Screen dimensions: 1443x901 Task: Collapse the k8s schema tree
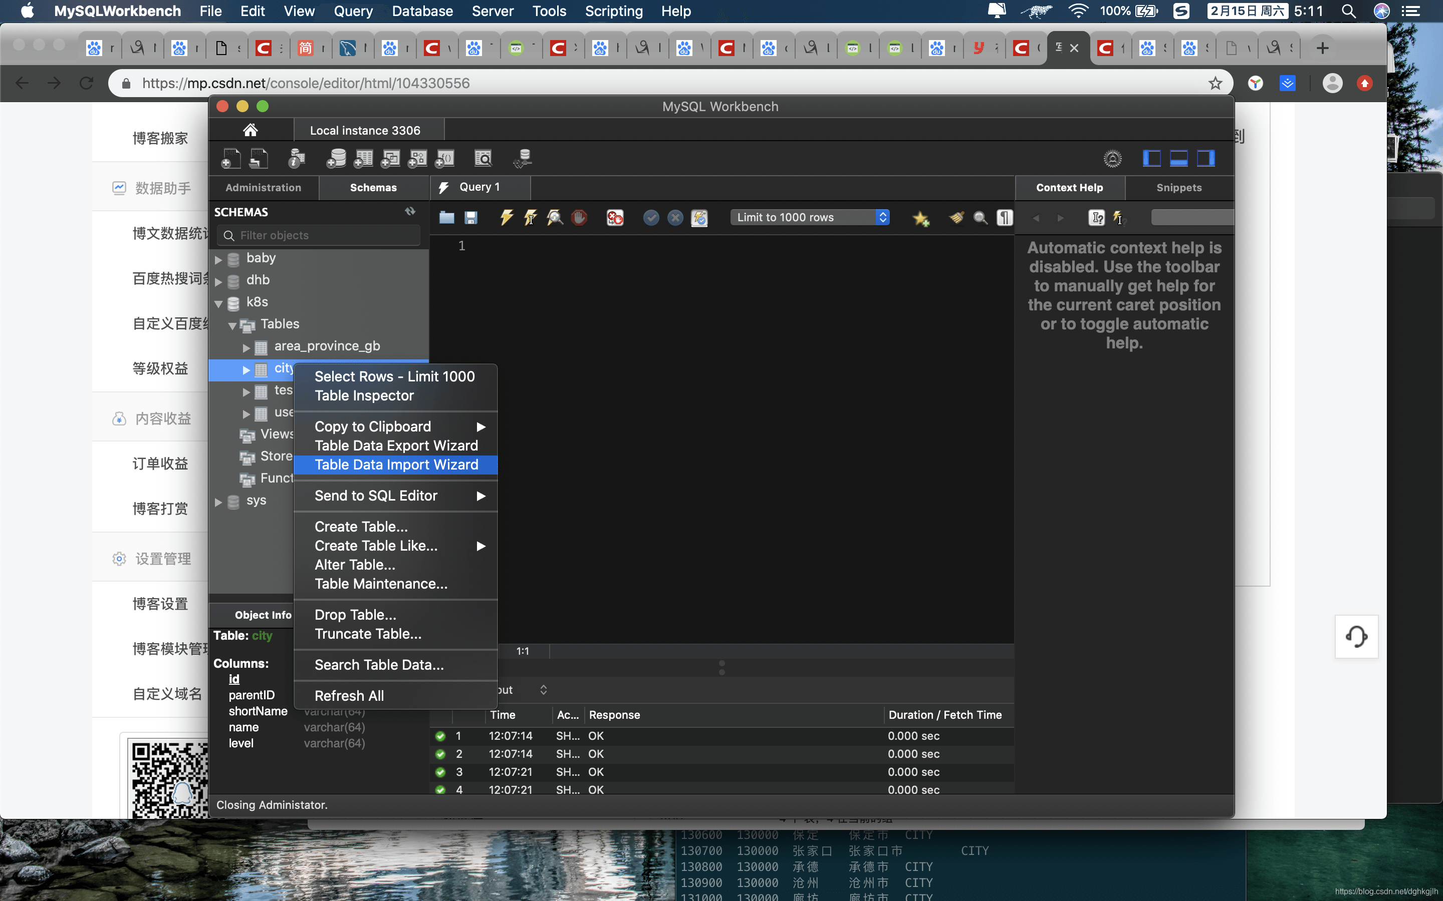(x=218, y=303)
